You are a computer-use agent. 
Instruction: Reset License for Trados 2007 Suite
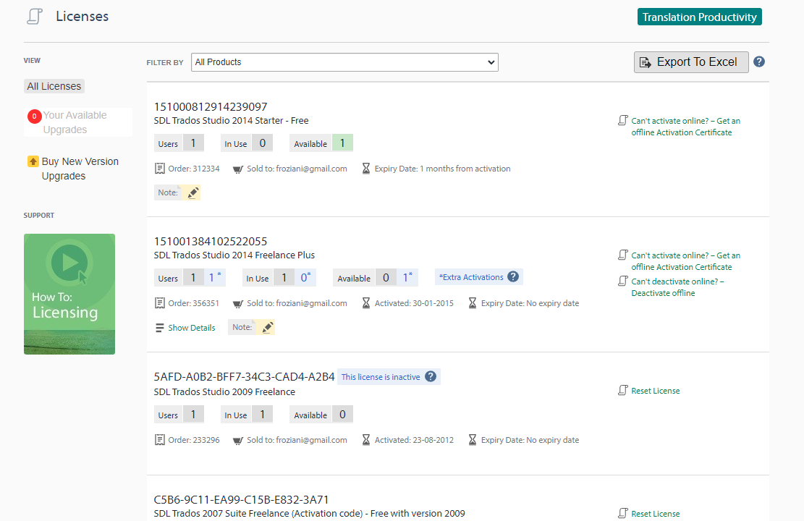[x=655, y=514]
